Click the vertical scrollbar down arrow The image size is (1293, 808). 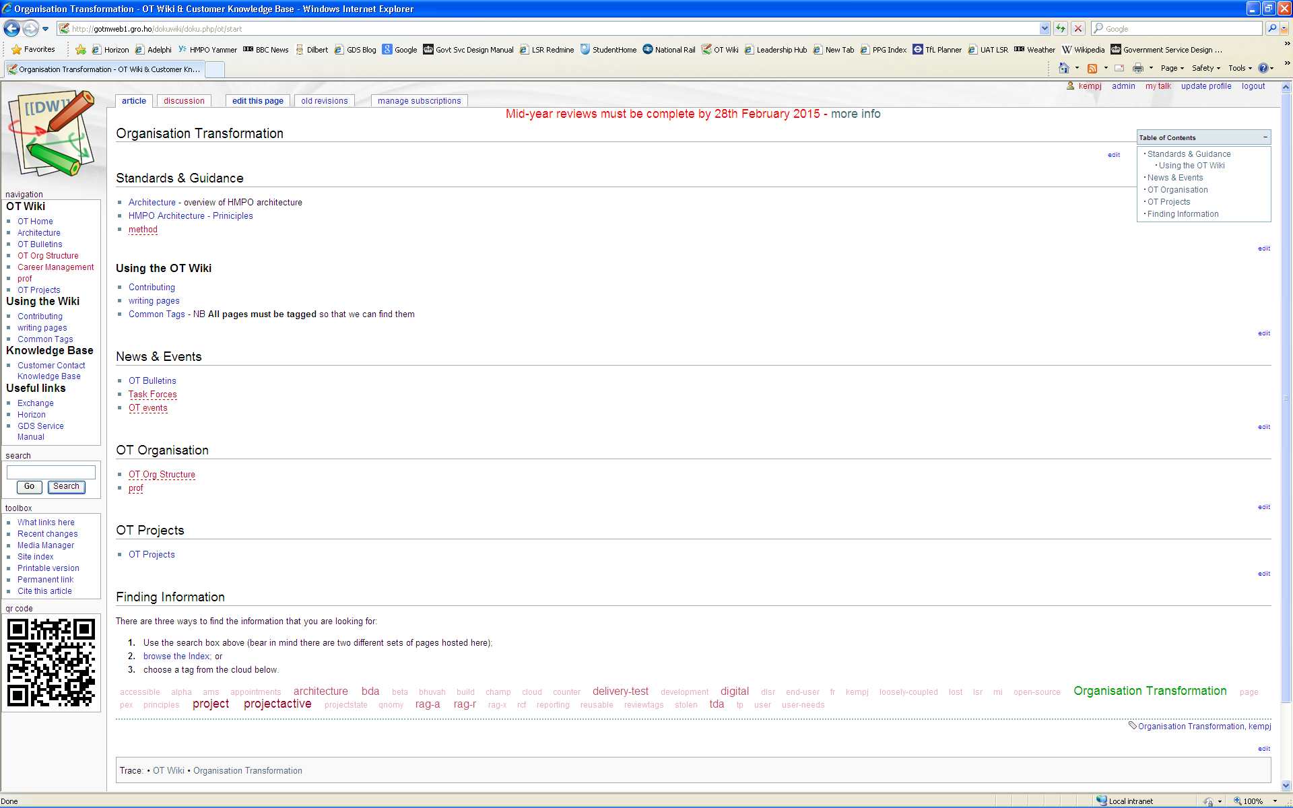1286,785
